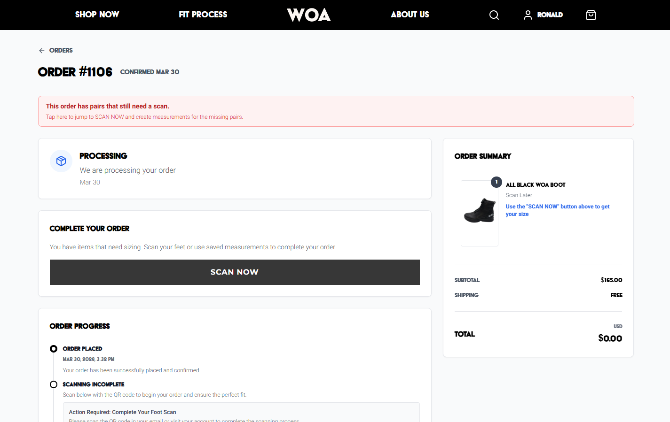Click the blue Scan Now size hint

[x=557, y=210]
